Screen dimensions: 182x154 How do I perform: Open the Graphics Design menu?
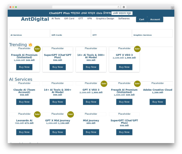pyautogui.click(x=105, y=19)
